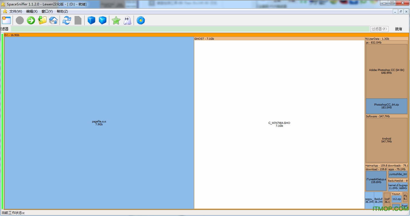Screen dimensions: 410x216
Task: Select the iTunes64Setup 159.8Mb block
Action: pyautogui.click(x=376, y=181)
